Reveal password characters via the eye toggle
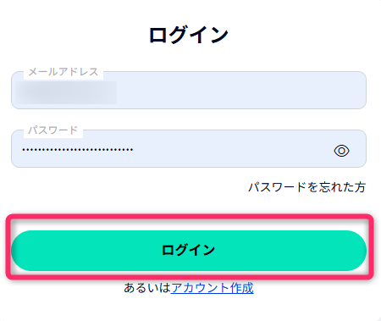Screen dimensions: 381x321 [341, 151]
